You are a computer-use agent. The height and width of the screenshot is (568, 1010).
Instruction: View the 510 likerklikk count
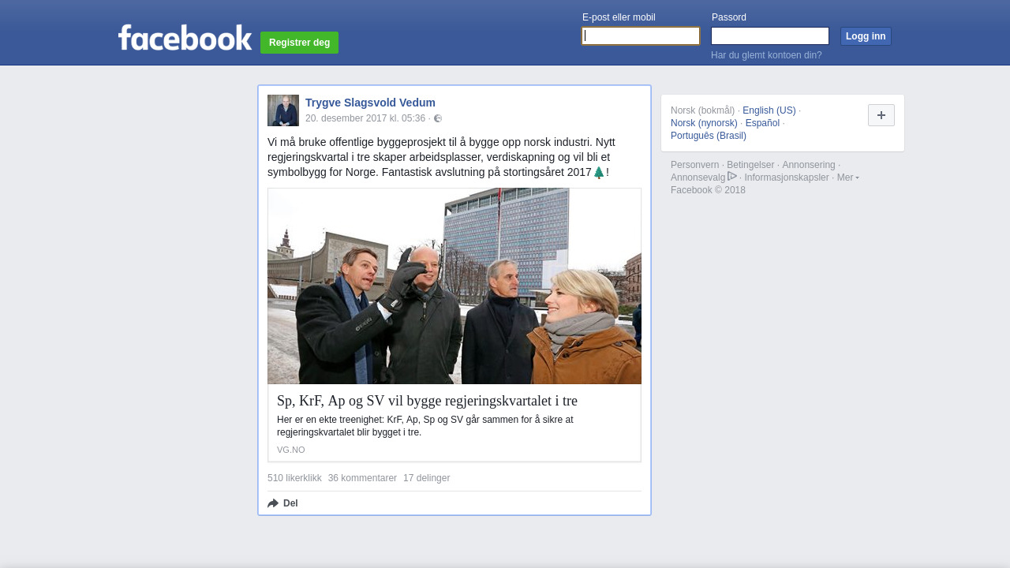tap(294, 478)
